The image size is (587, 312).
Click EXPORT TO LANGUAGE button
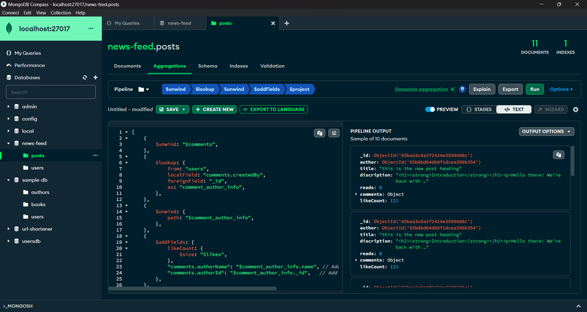coord(273,110)
